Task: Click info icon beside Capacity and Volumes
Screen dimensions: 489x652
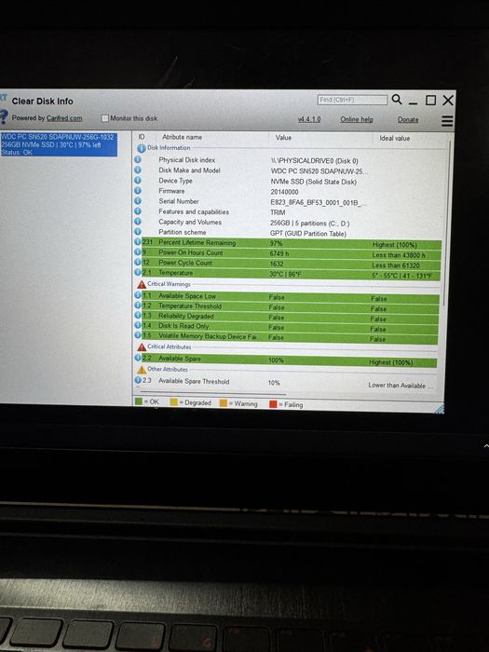Action: click(x=138, y=222)
